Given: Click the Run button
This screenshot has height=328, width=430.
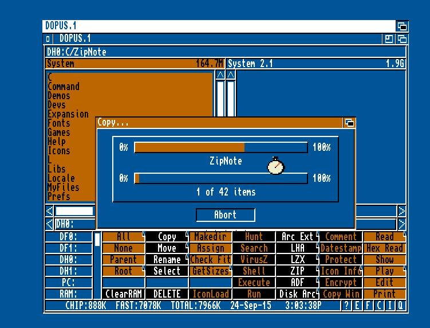Looking at the screenshot, I should 254,294.
